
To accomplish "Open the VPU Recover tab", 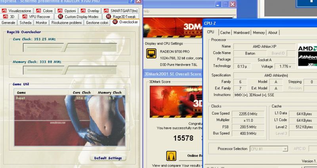I will click(x=36, y=17).
